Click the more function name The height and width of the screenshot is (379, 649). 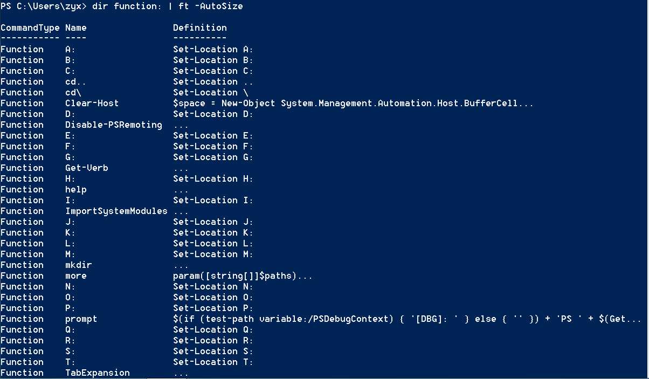76,275
